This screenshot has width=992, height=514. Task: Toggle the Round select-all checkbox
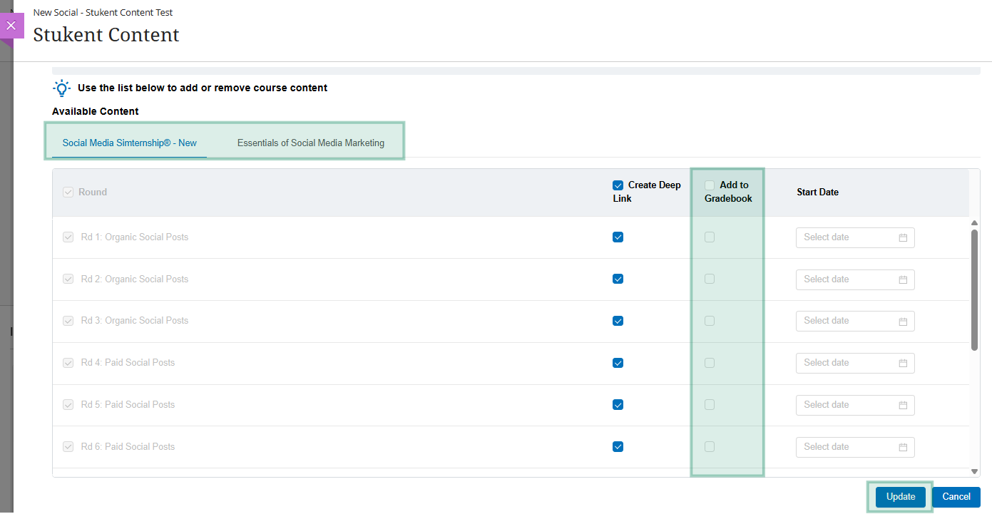(x=68, y=192)
